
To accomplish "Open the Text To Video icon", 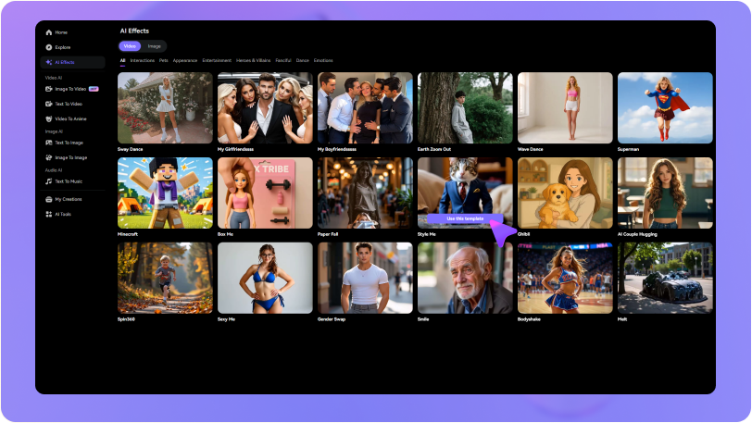I will [48, 104].
